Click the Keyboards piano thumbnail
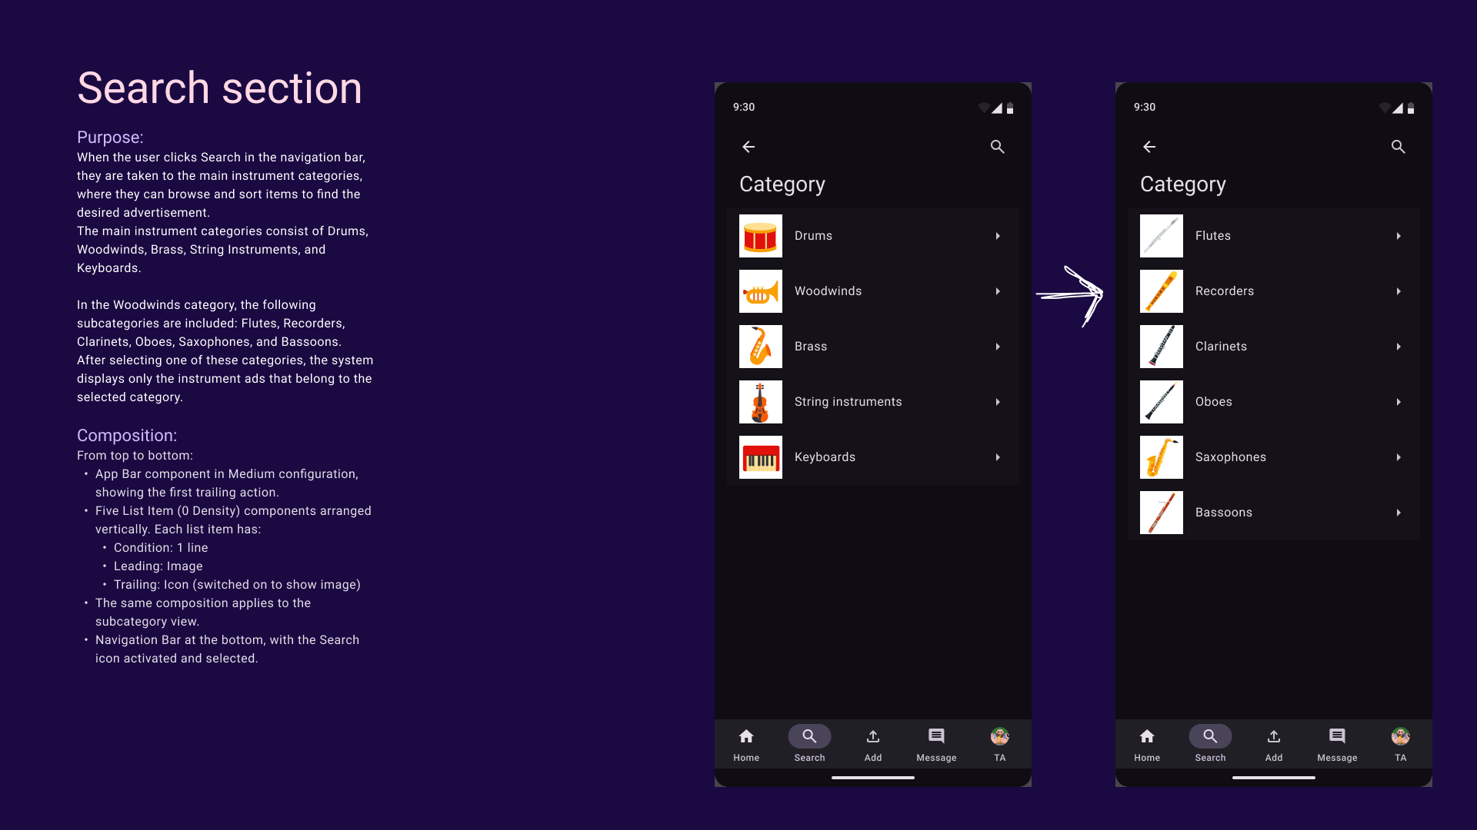The height and width of the screenshot is (830, 1477). coord(761,457)
